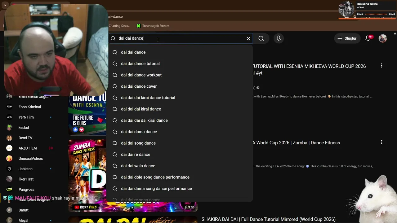Open Yer6 Film channel avatar

point(9,117)
